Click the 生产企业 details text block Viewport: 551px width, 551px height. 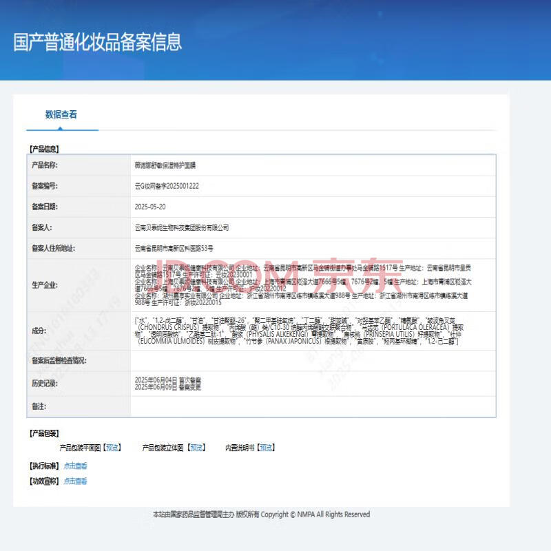tap(302, 284)
